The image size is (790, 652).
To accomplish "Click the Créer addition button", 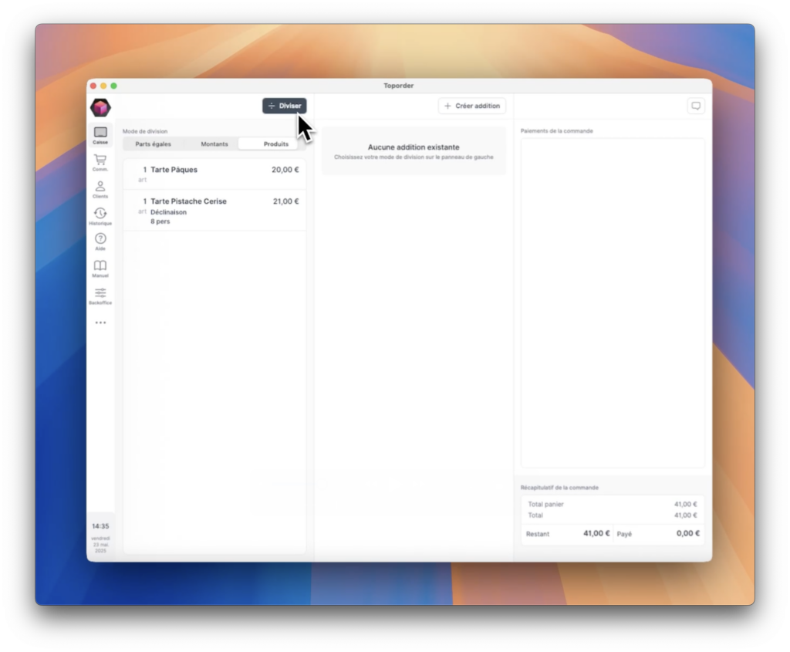I will tap(471, 106).
